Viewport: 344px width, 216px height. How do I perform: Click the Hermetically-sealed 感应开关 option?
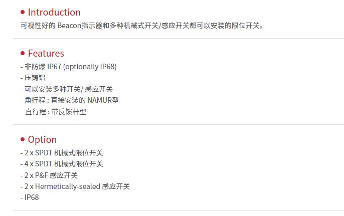(75, 186)
